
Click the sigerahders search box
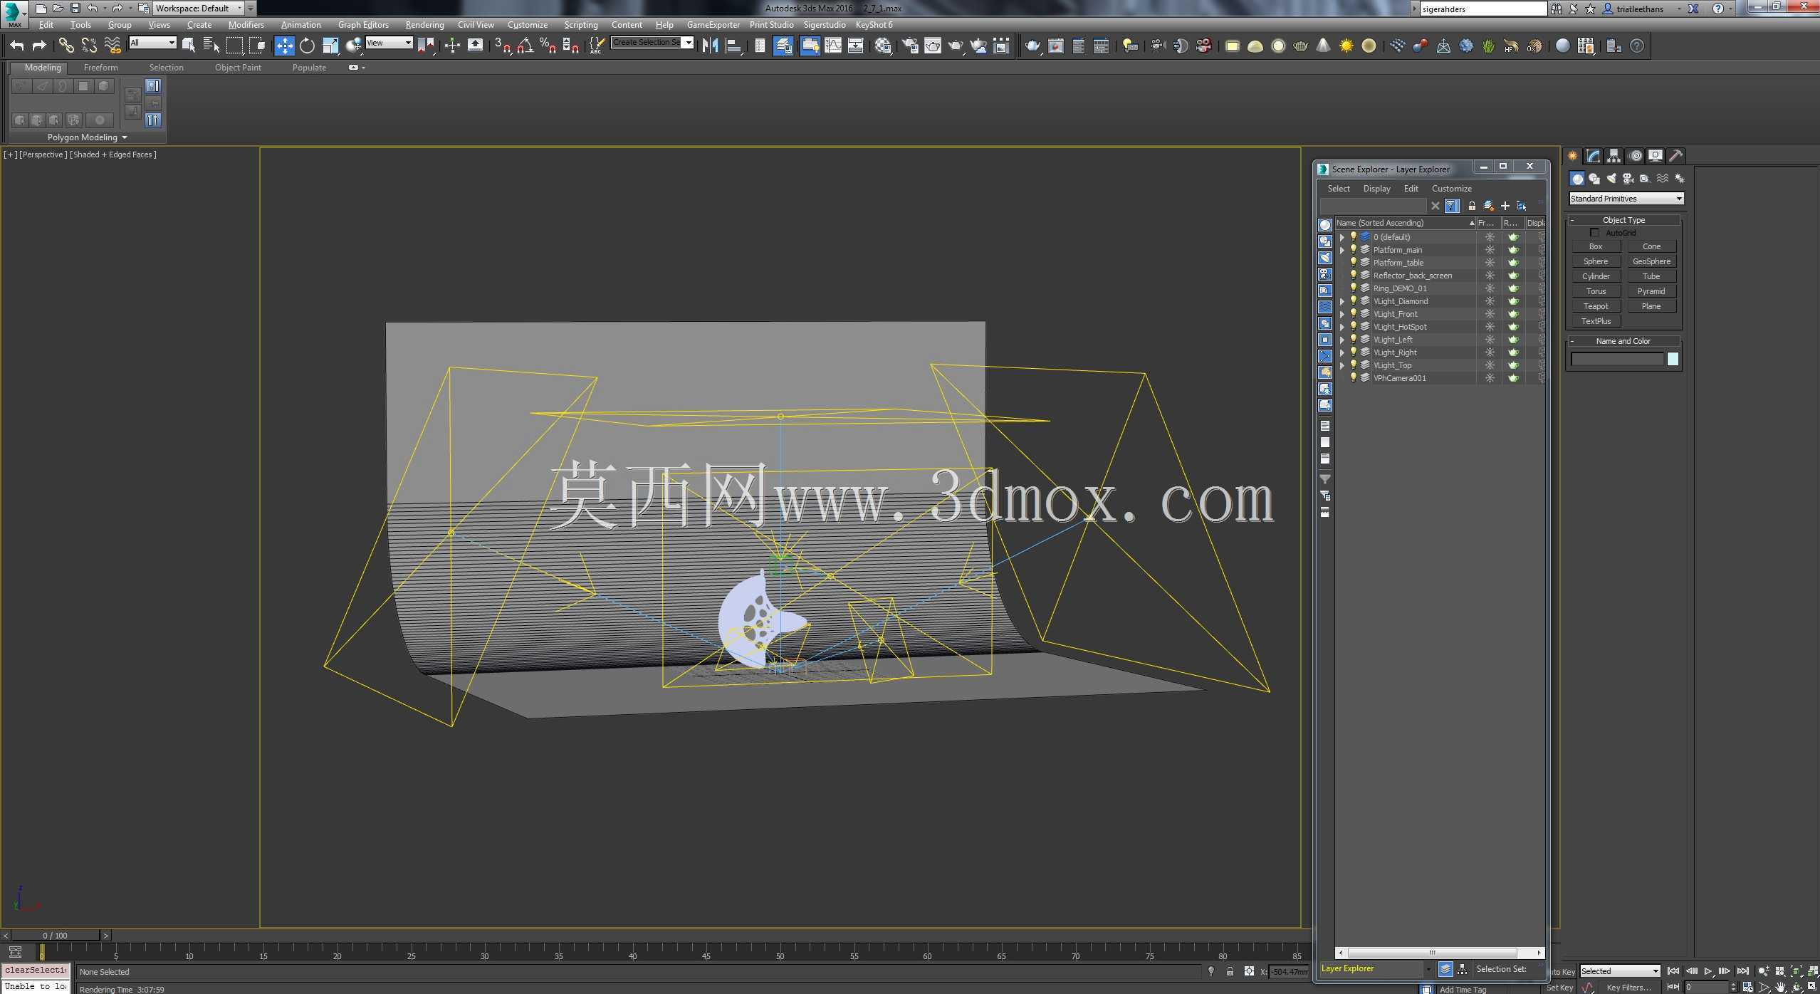click(x=1482, y=9)
